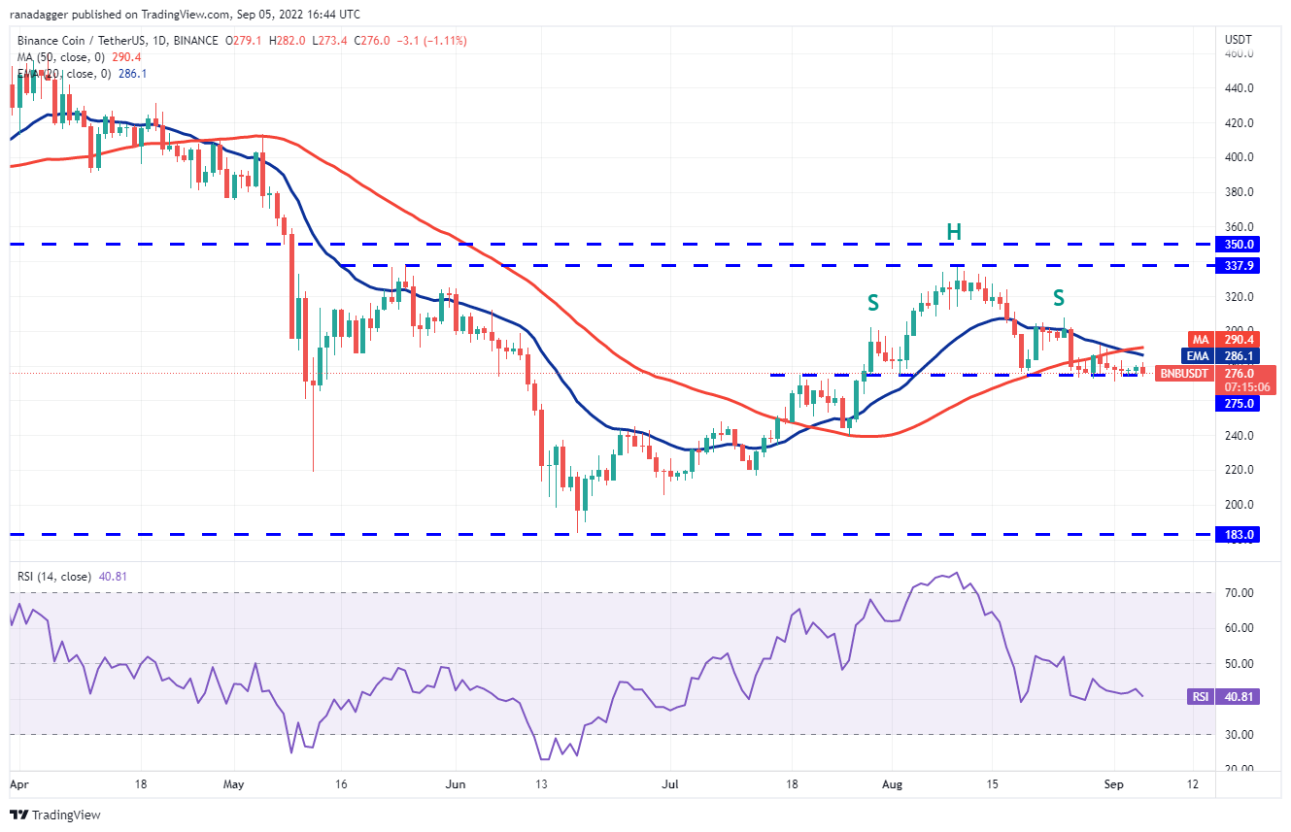Click the right S shoulder label
Viewport: 1291px width, 832px height.
[x=1059, y=297]
